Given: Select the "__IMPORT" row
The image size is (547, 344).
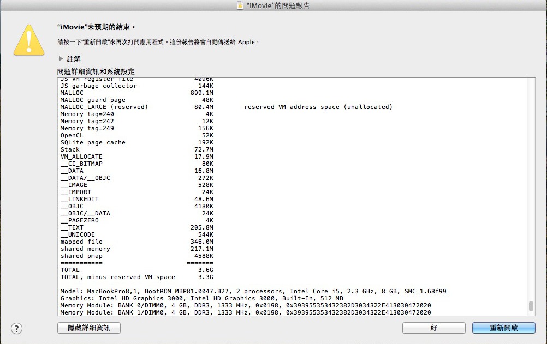Looking at the screenshot, I should [x=136, y=192].
